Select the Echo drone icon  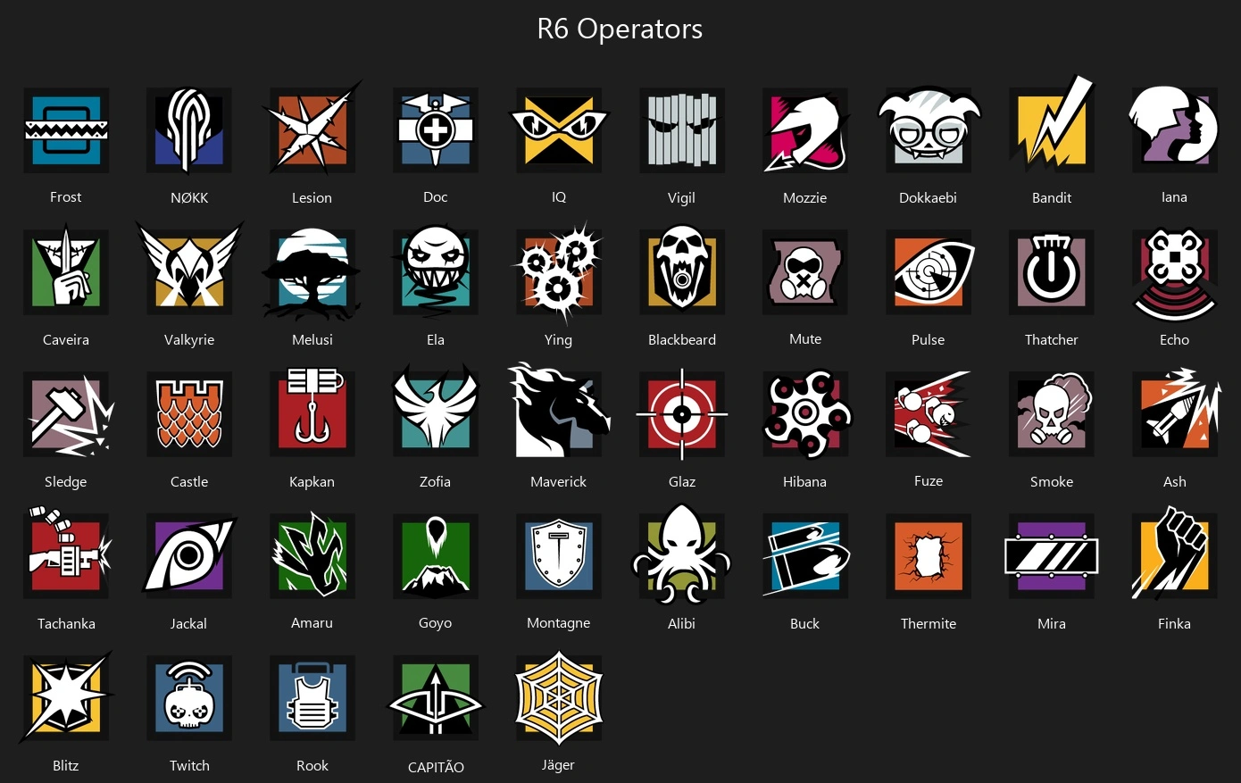click(1175, 274)
